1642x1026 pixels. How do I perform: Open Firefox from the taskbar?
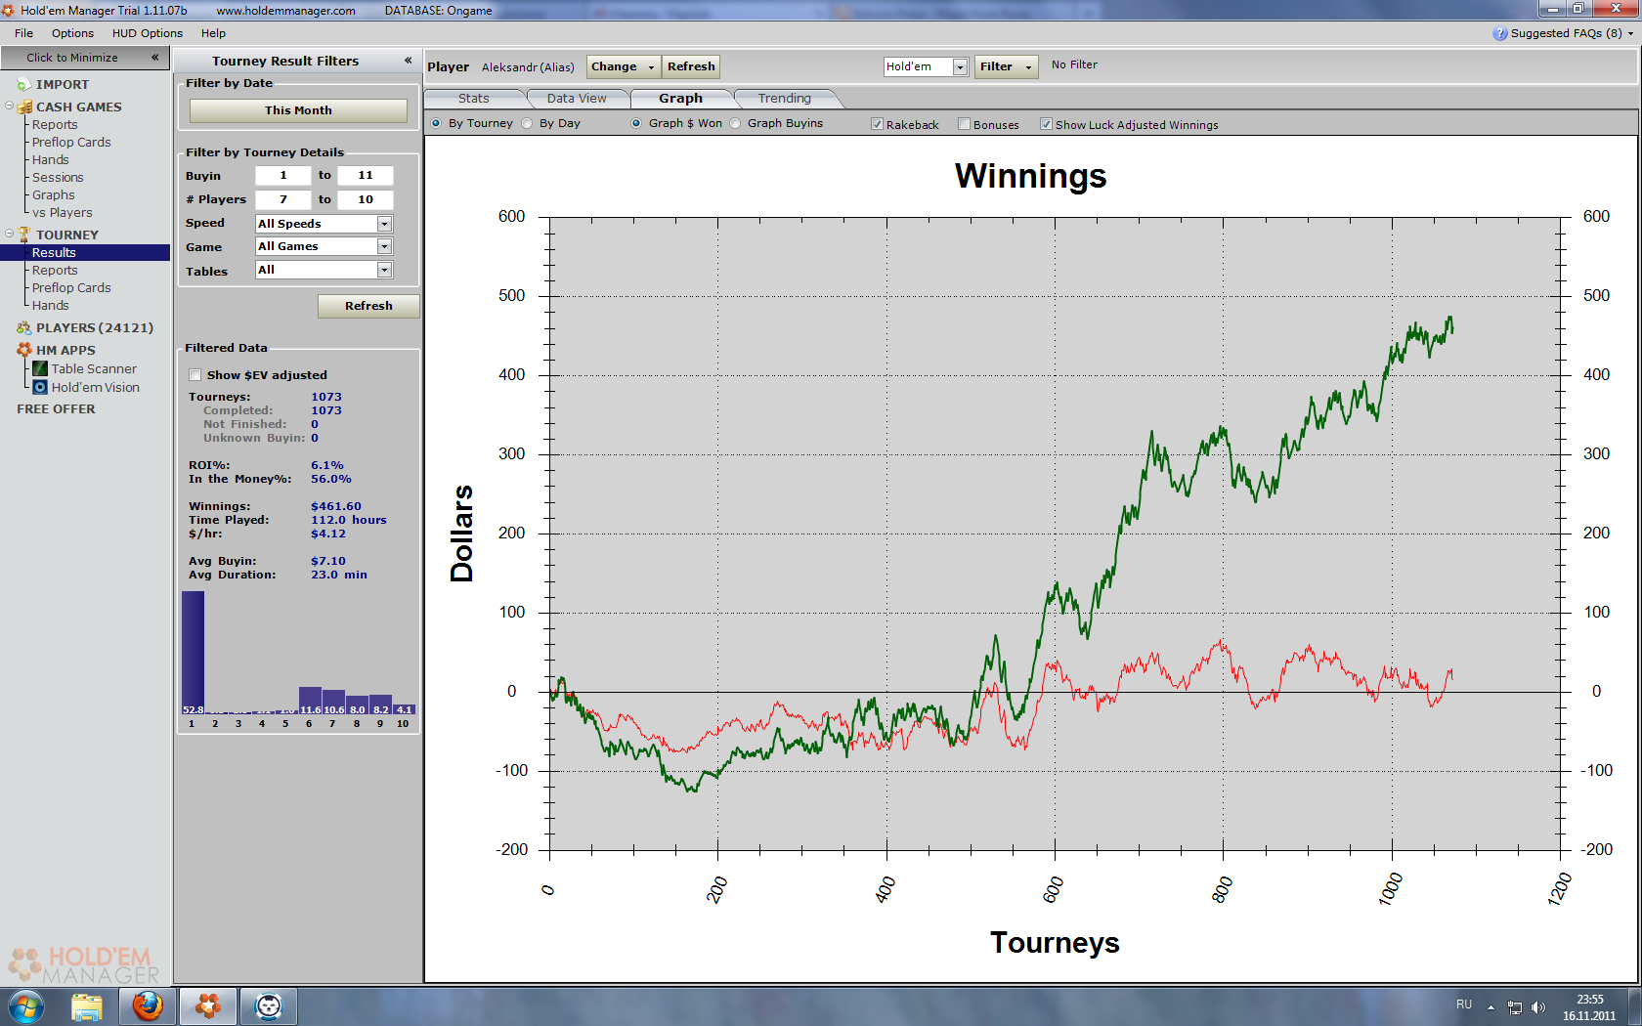[x=148, y=1005]
